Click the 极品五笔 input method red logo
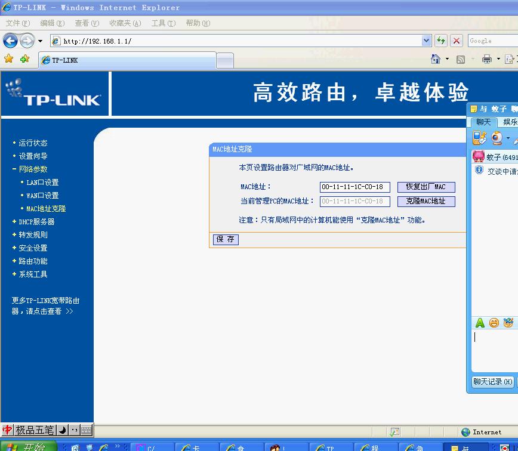518x451 pixels. (x=7, y=430)
